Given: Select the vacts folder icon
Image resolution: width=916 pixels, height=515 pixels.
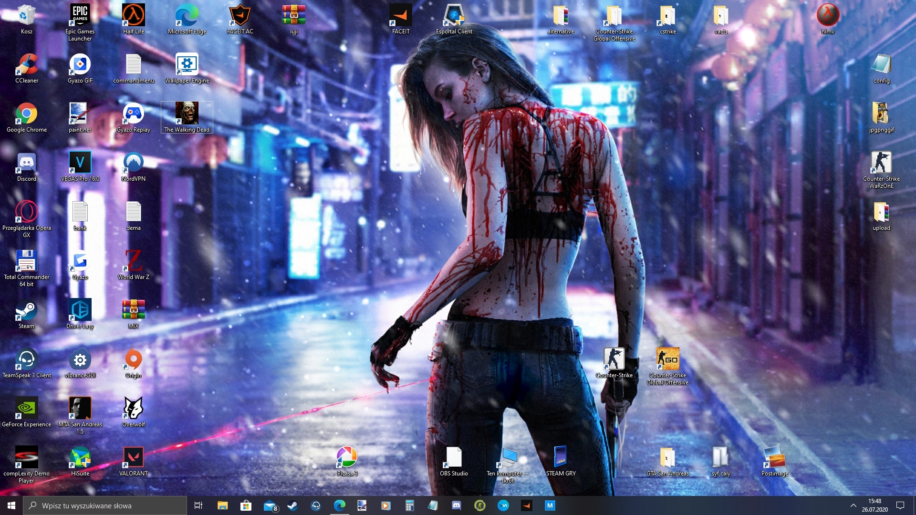Looking at the screenshot, I should point(721,20).
